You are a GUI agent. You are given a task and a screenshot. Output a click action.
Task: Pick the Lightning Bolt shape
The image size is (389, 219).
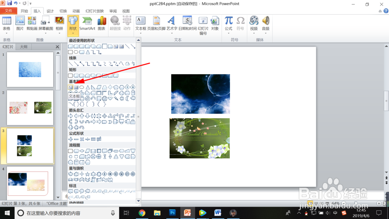(116, 98)
